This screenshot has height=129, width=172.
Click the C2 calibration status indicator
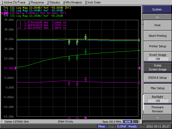tap(136, 121)
